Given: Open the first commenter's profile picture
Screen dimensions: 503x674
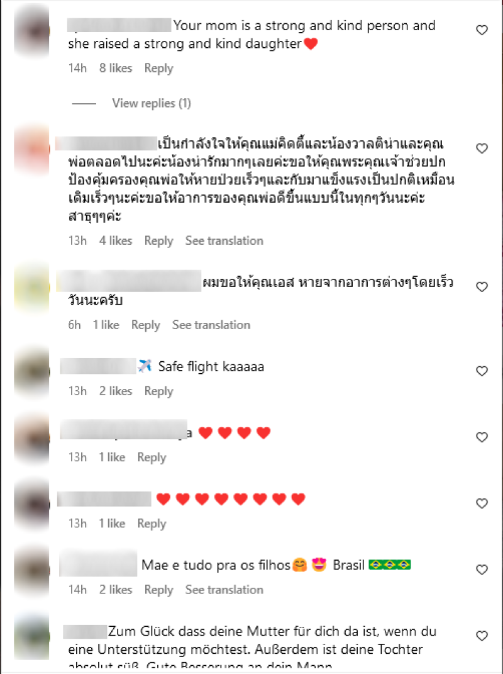Looking at the screenshot, I should (x=32, y=30).
